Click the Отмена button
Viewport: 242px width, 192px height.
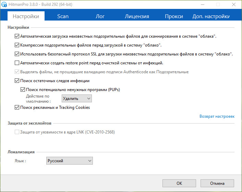pyautogui.click(x=217, y=183)
